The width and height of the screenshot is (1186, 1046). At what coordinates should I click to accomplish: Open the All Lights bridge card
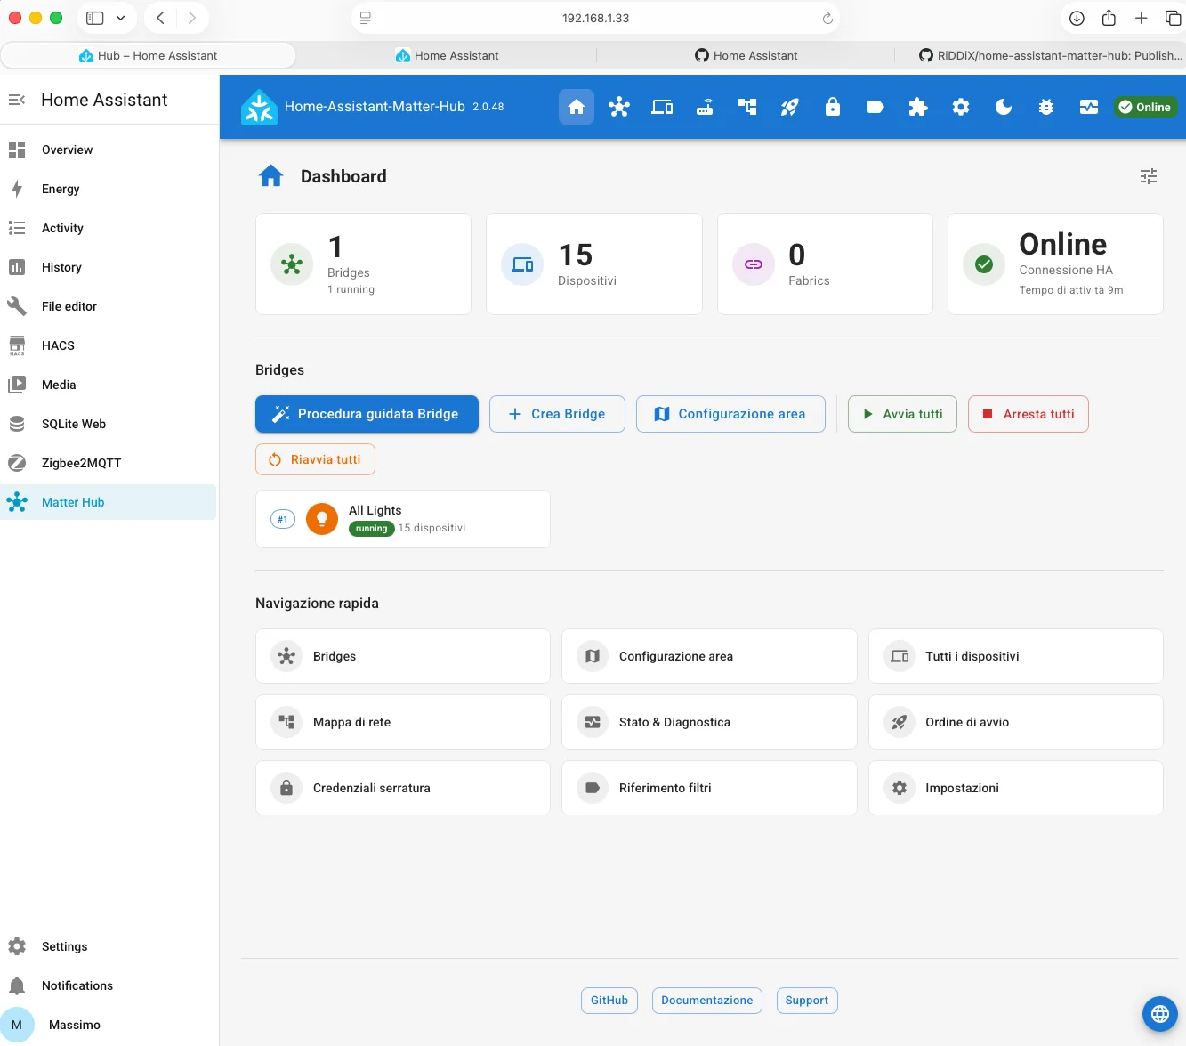pyautogui.click(x=403, y=519)
